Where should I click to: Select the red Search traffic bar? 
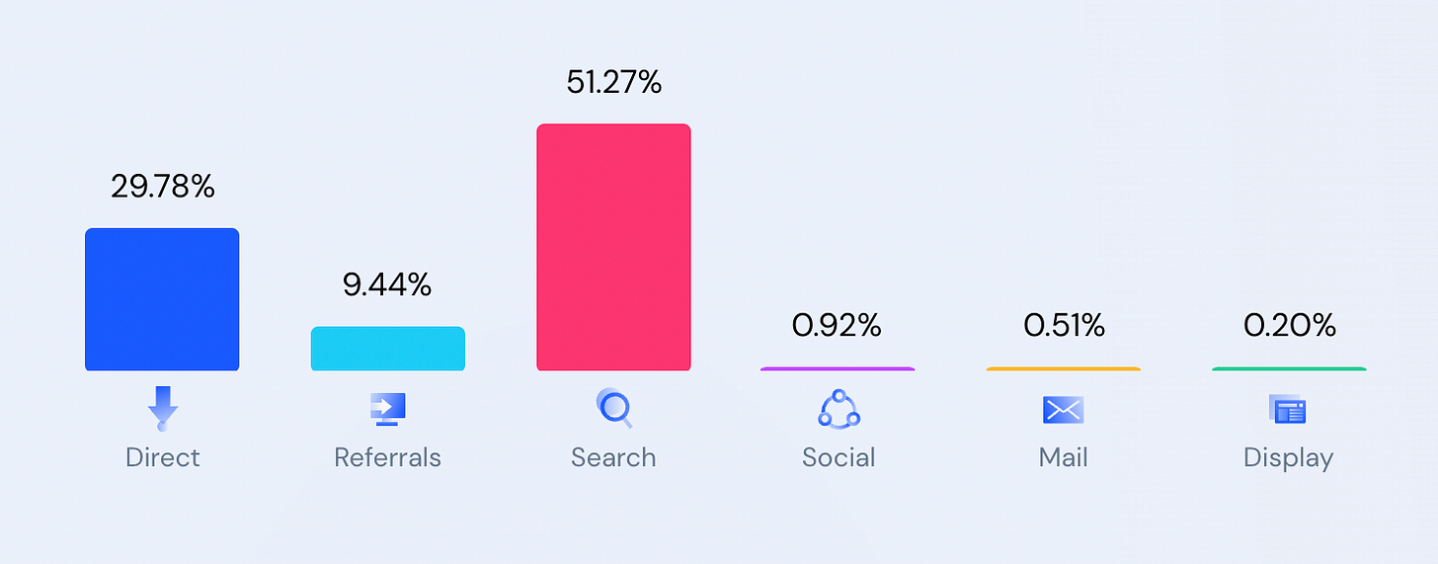(613, 247)
